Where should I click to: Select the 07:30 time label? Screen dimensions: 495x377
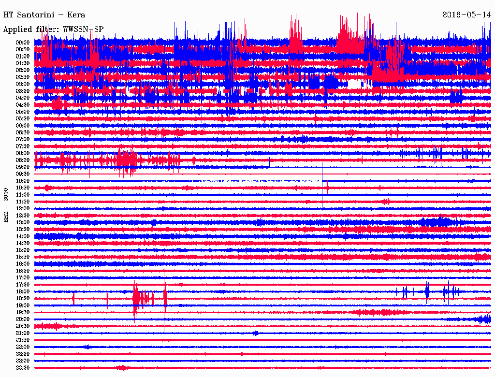[23, 146]
